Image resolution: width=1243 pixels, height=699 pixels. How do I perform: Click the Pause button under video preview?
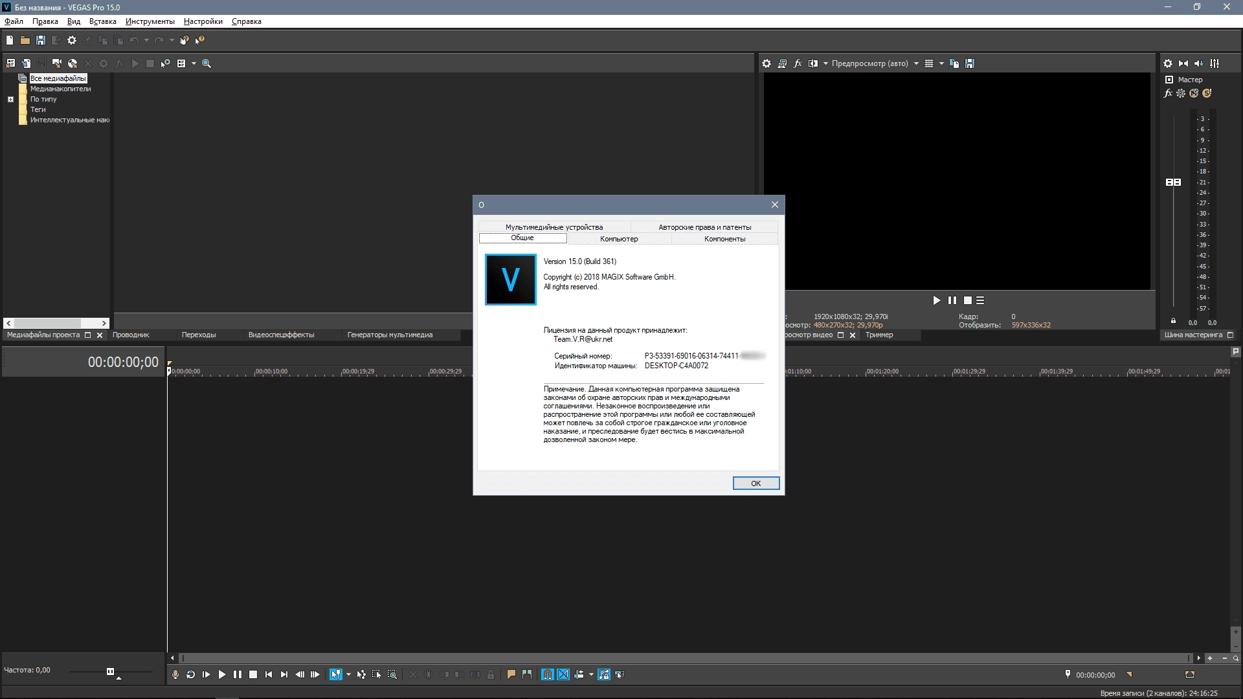click(x=952, y=300)
